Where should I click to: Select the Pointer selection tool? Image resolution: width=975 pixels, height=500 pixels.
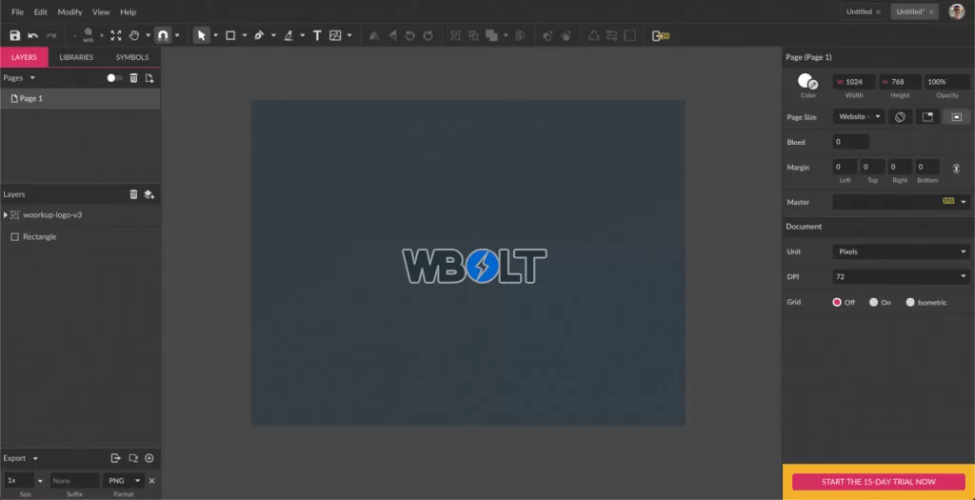click(202, 35)
